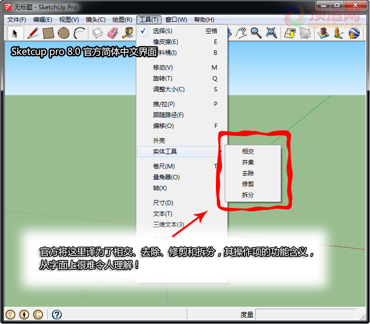370x324 pixels.
Task: Toggle the checked 选择(S) menu item
Action: pyautogui.click(x=182, y=31)
